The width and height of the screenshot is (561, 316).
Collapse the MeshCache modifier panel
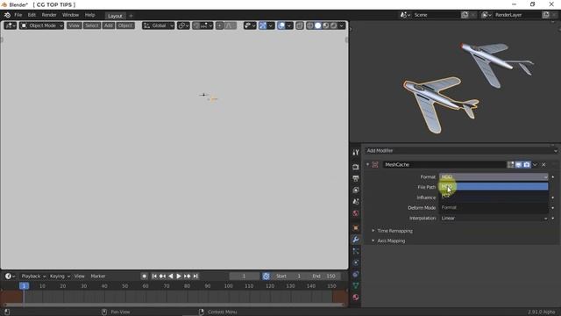click(367, 165)
